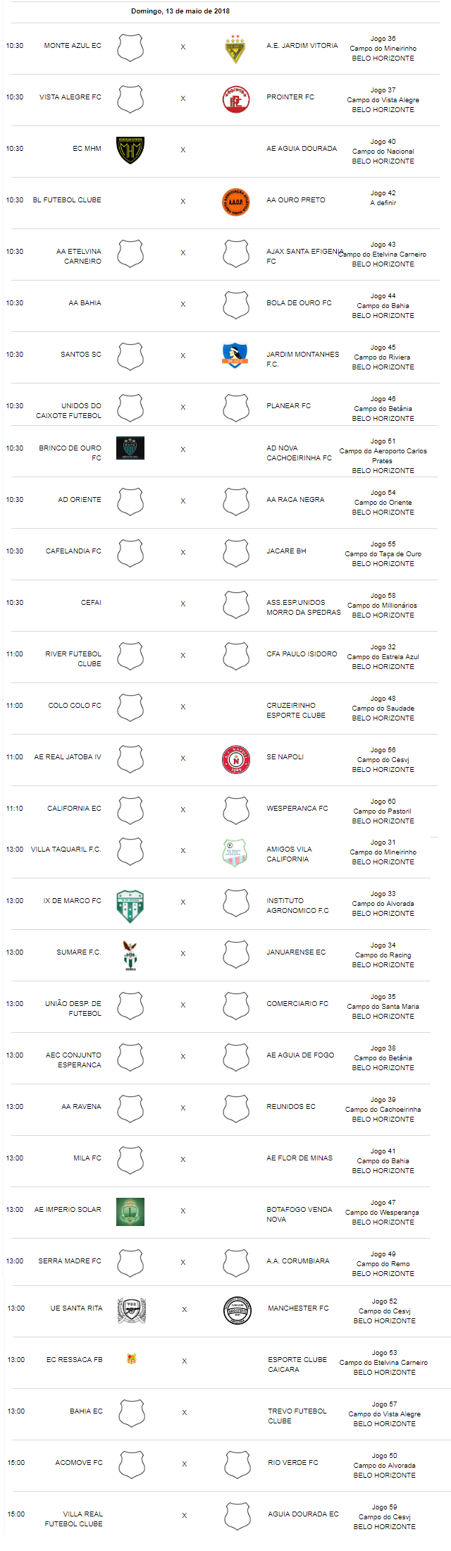Open the AGUIA DOURADA EC team name
Screen dimensions: 451x1551
point(303,1514)
